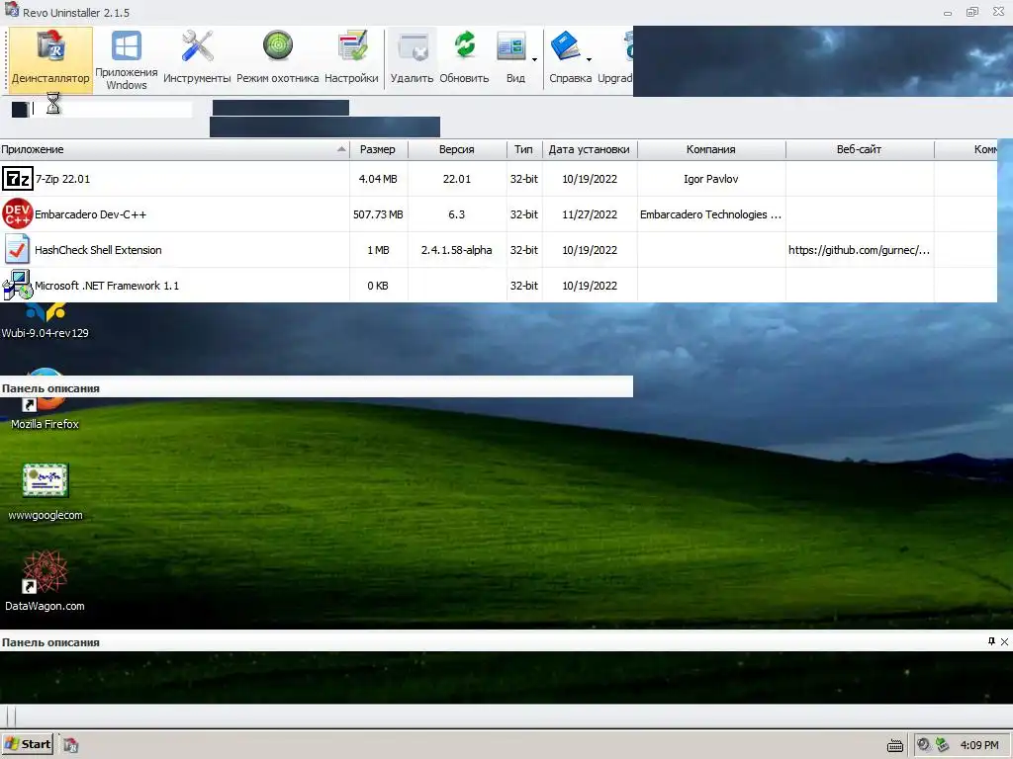This screenshot has height=759, width=1013.
Task: Sort by Размер column header
Action: pyautogui.click(x=379, y=150)
